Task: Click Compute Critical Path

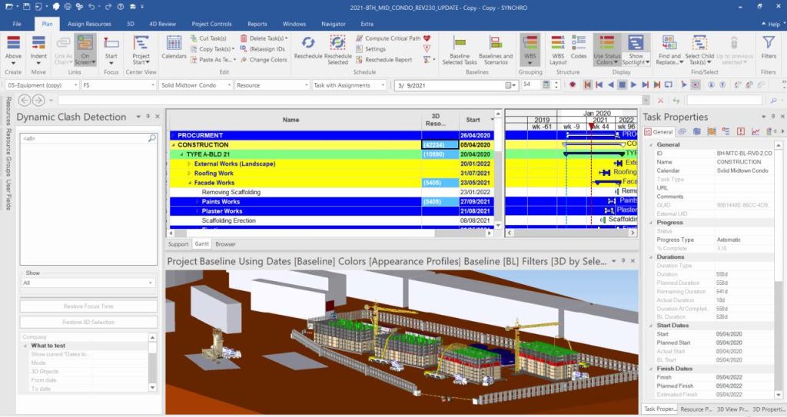Action: click(388, 38)
